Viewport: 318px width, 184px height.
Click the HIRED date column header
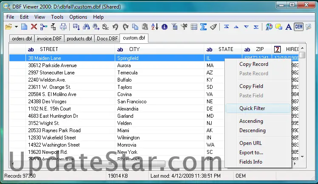(285, 49)
